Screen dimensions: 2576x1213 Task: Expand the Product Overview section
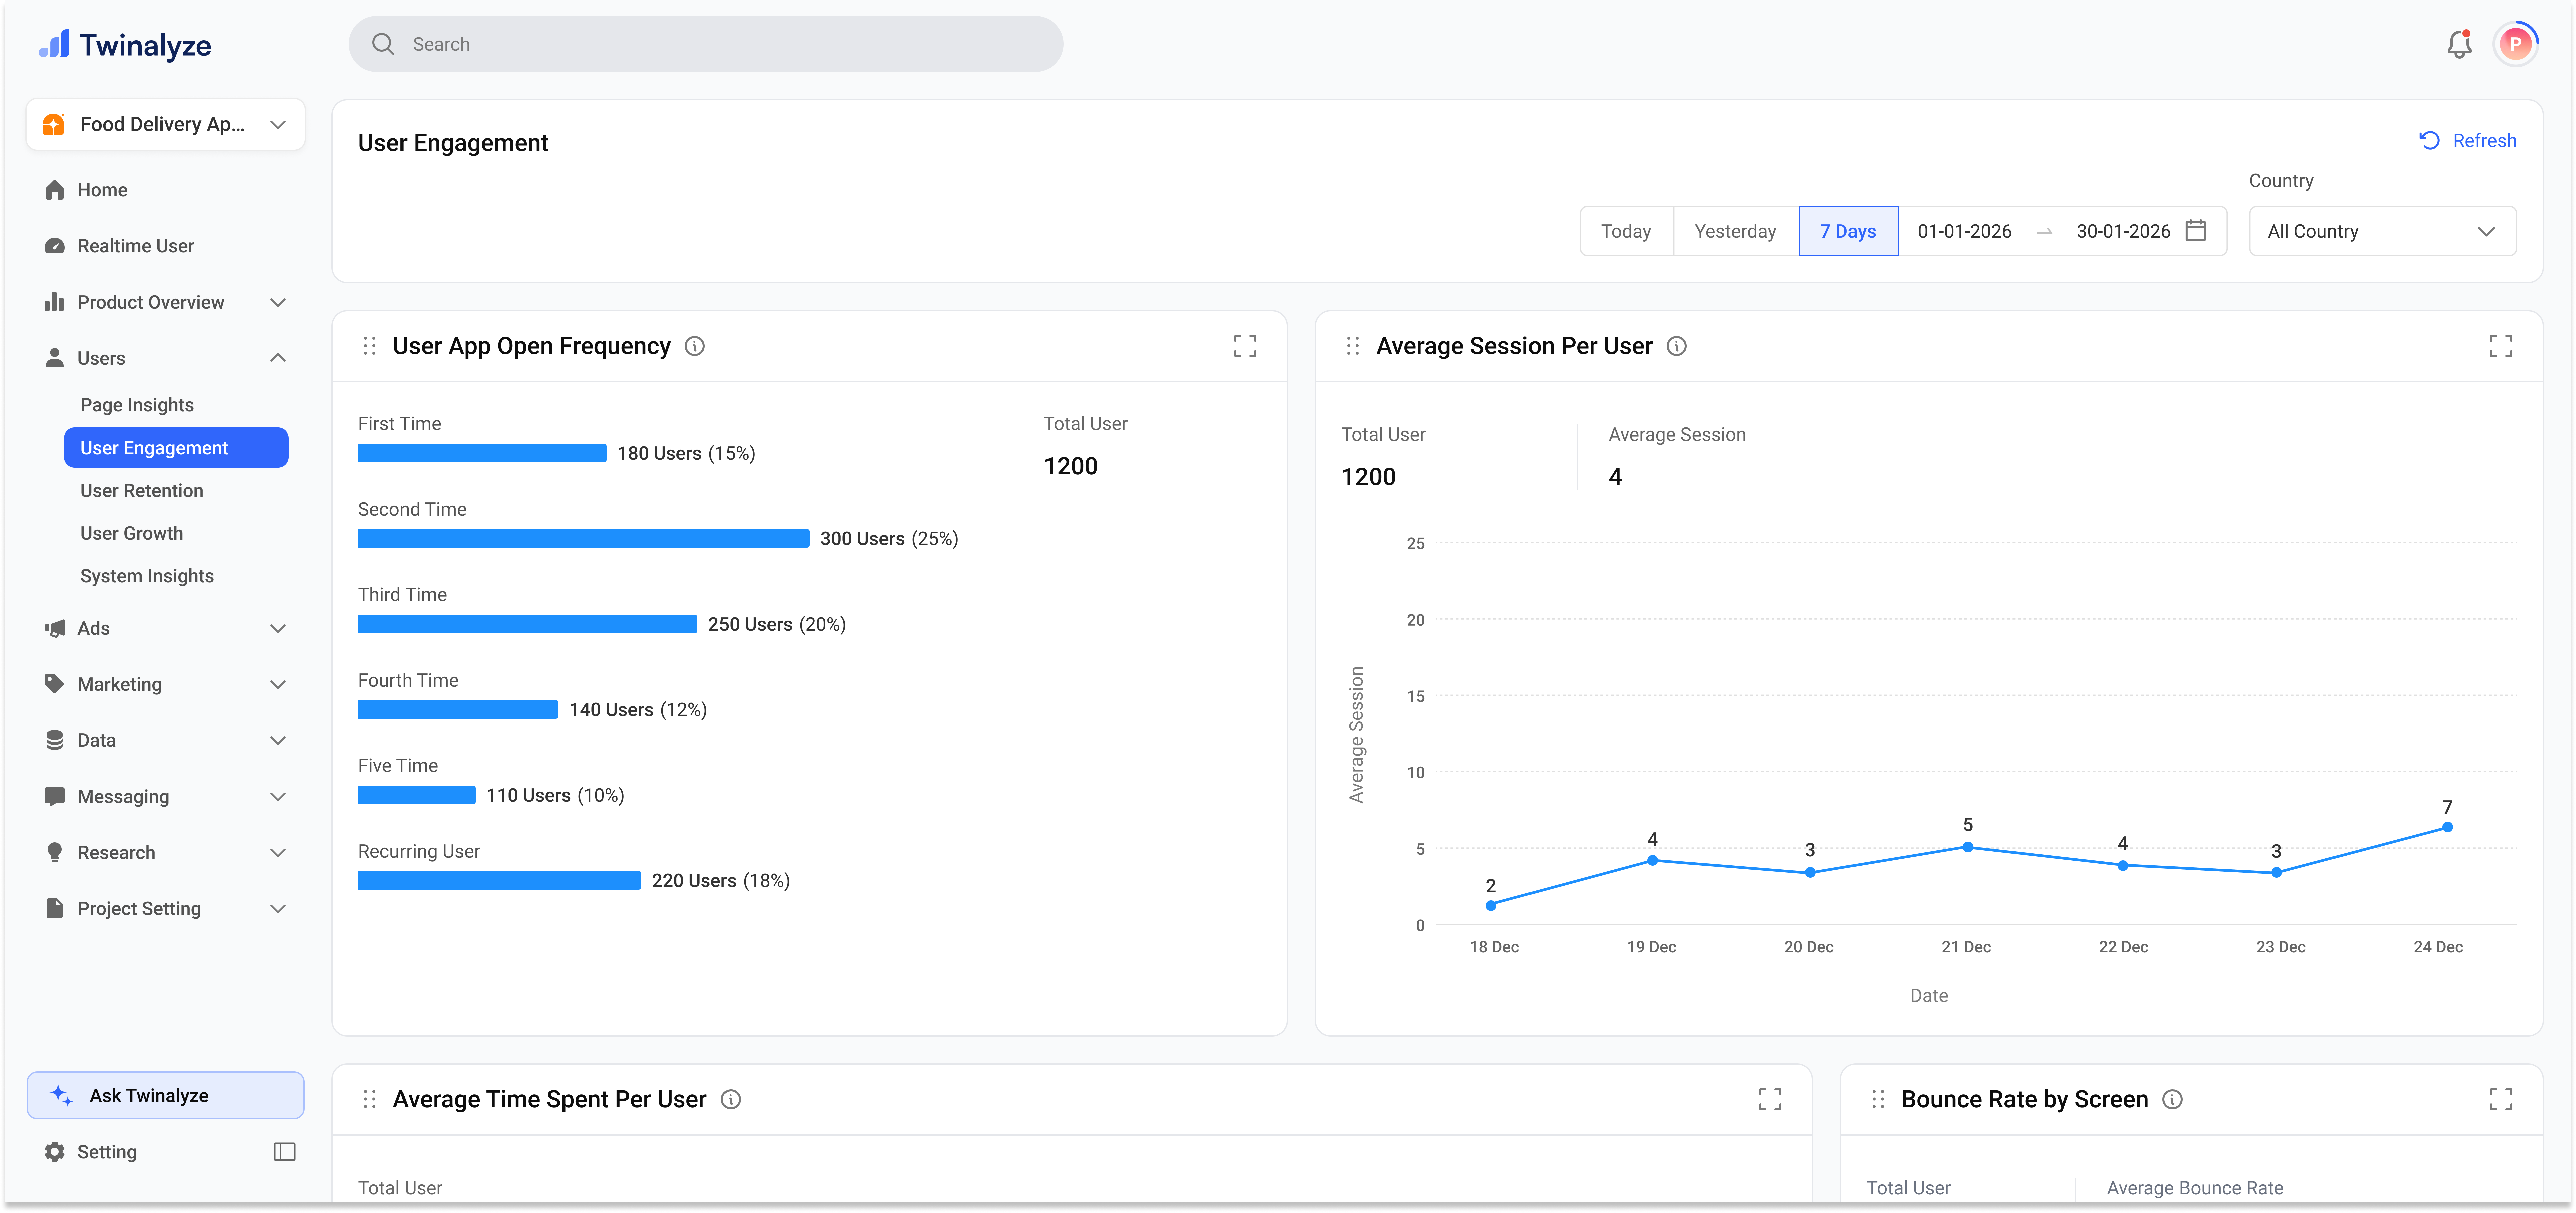tap(278, 302)
